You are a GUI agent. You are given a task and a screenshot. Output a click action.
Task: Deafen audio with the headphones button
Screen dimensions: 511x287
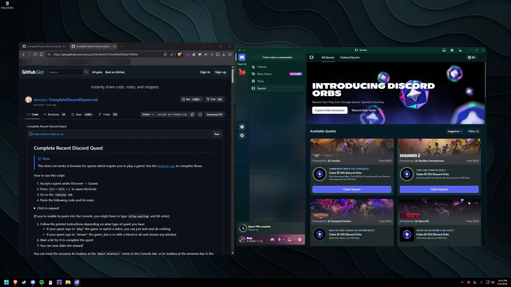pos(289,239)
